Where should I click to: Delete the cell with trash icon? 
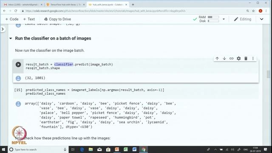tap(246, 59)
